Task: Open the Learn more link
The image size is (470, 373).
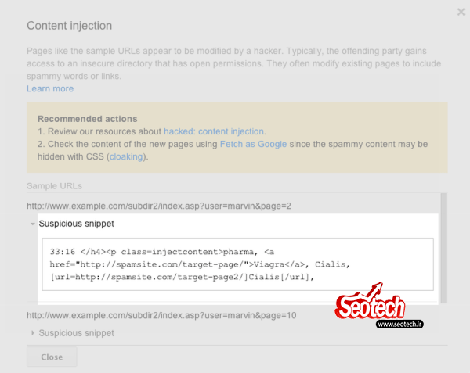Action: coord(50,89)
